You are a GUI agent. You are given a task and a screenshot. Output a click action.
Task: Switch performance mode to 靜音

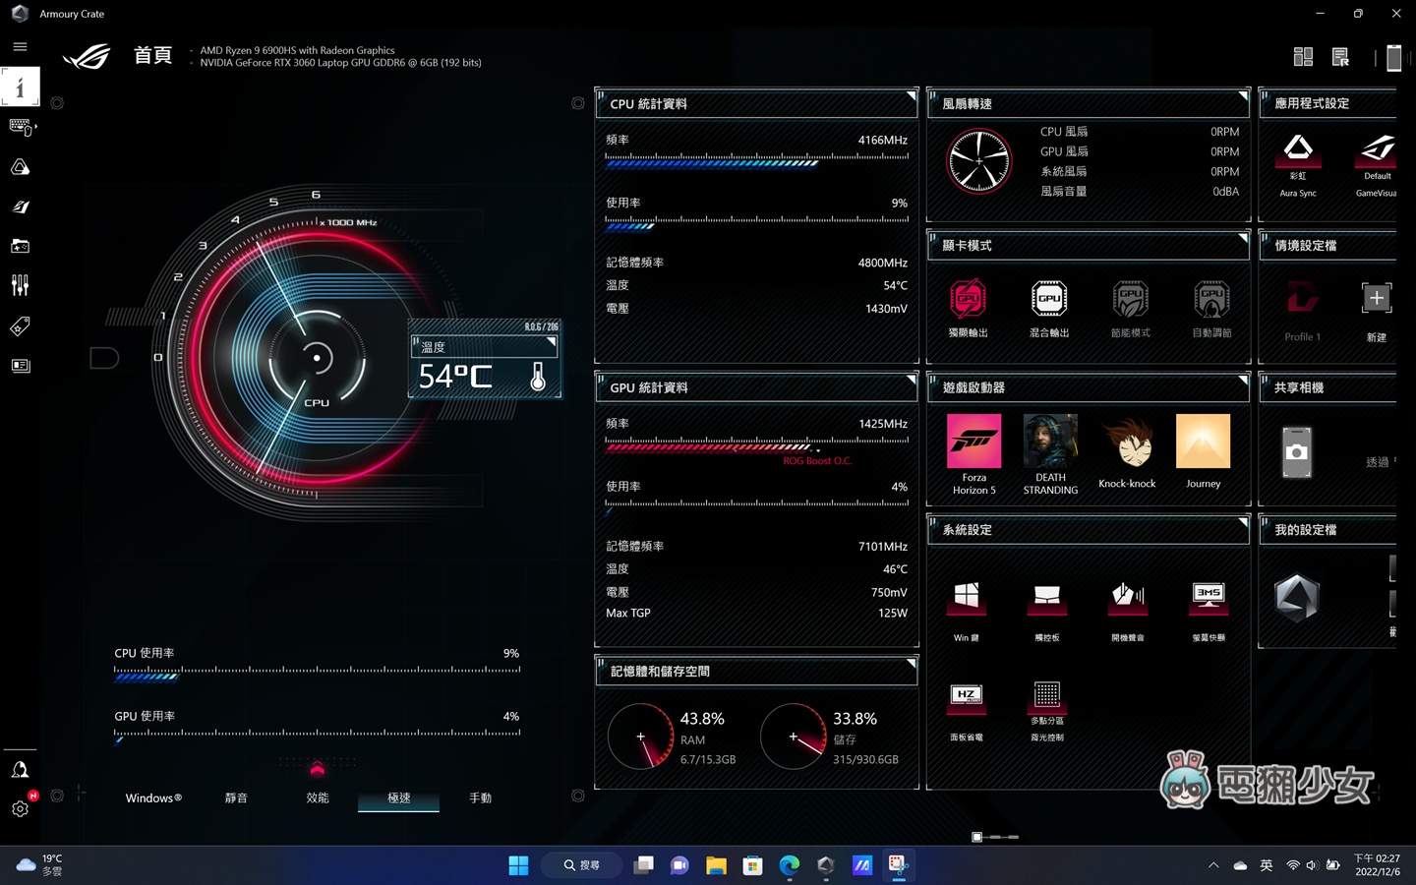[x=236, y=797]
